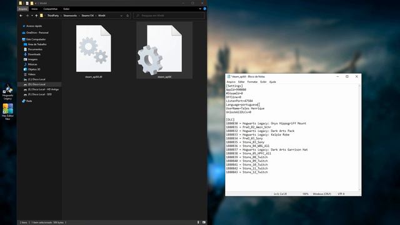Viewport: 400px width, 225px height.
Task: Refresh the Explorer folder view
Action: point(127,16)
